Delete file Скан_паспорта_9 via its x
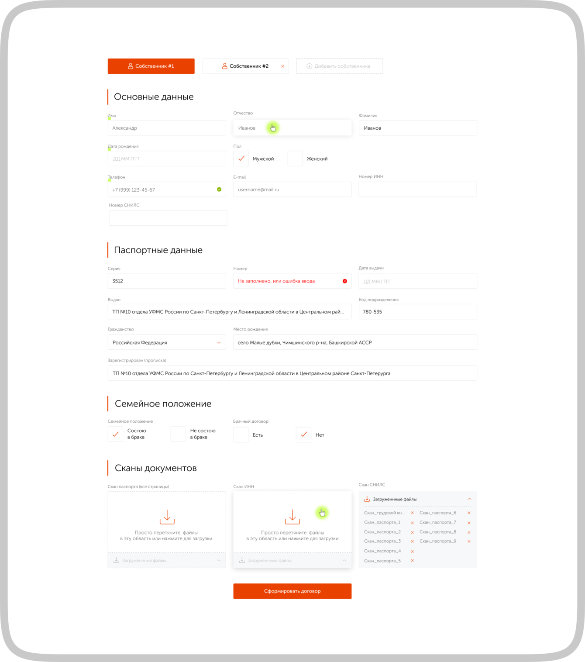Screen dimensions: 585x662 [x=469, y=541]
